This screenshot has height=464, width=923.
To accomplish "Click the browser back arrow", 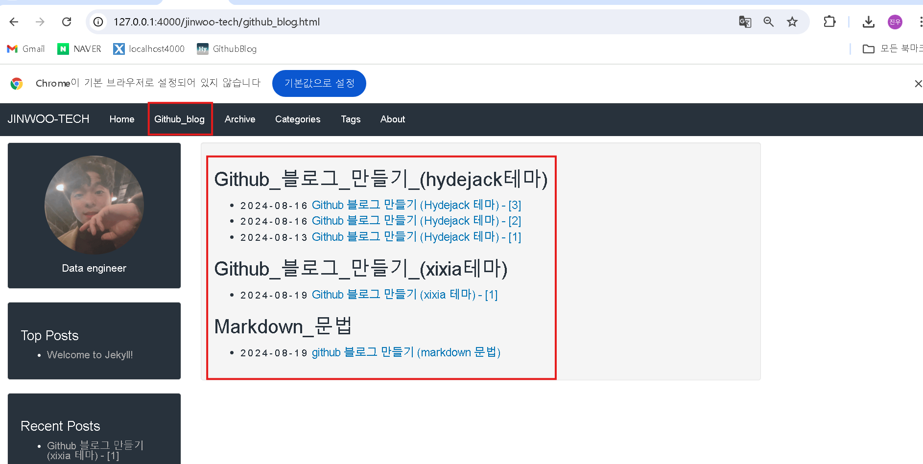I will click(14, 22).
